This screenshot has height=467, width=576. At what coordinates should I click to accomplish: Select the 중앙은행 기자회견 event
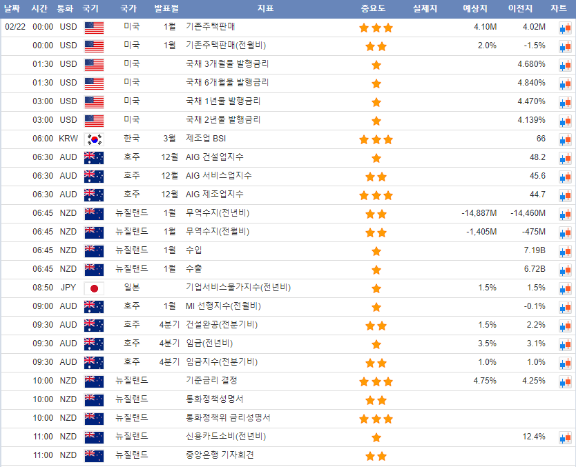tap(220, 455)
